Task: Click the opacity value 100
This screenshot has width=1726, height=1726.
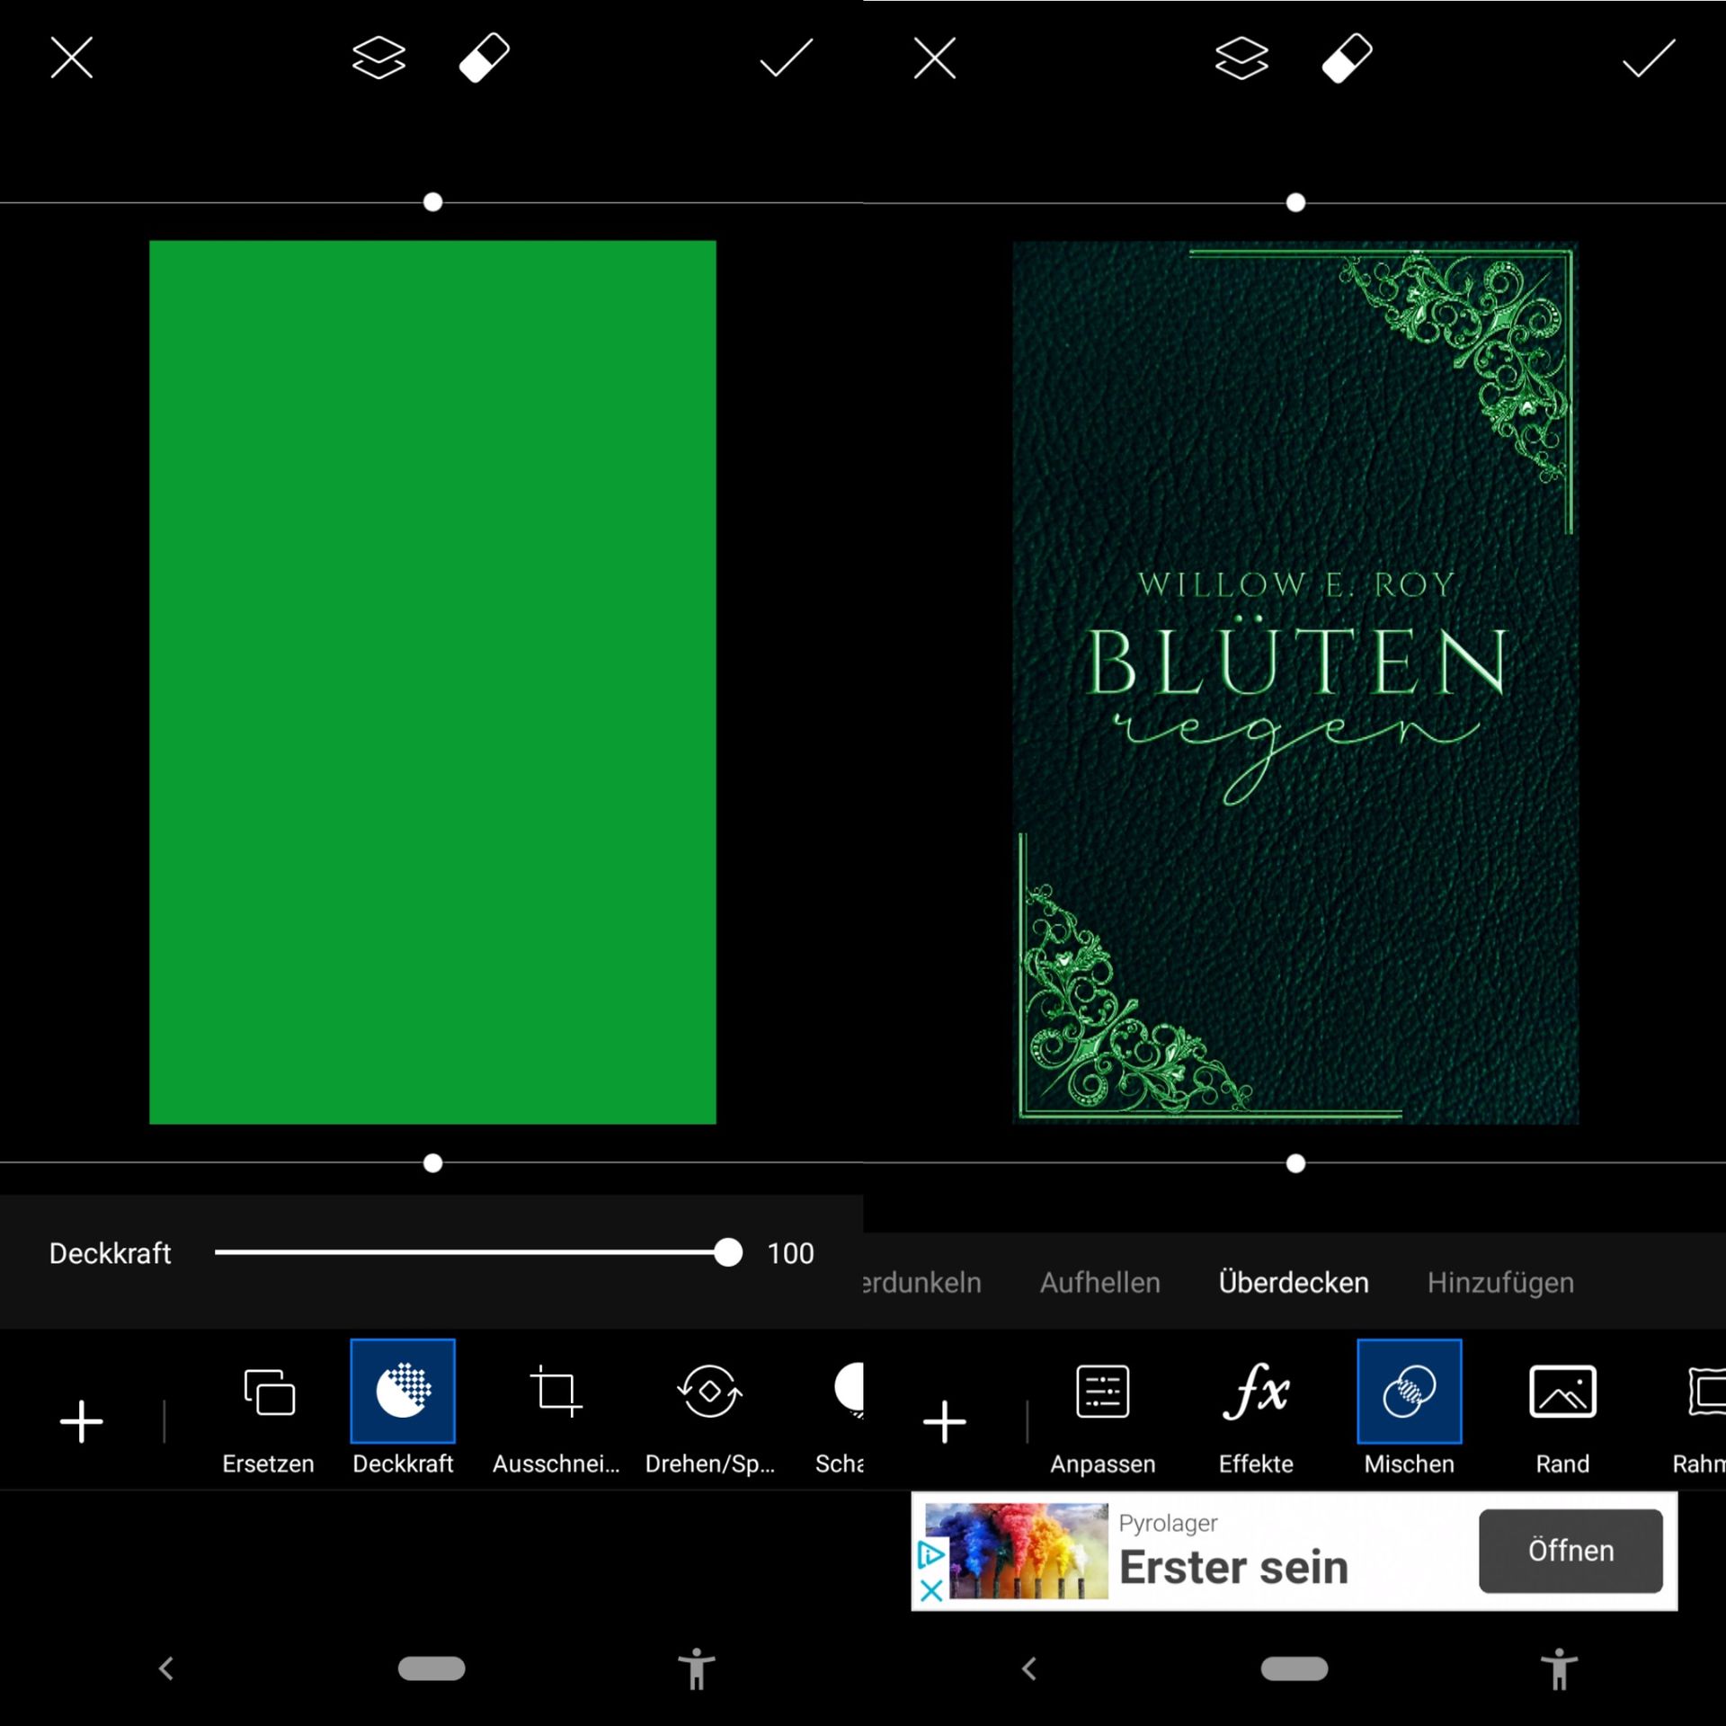Action: click(x=790, y=1253)
